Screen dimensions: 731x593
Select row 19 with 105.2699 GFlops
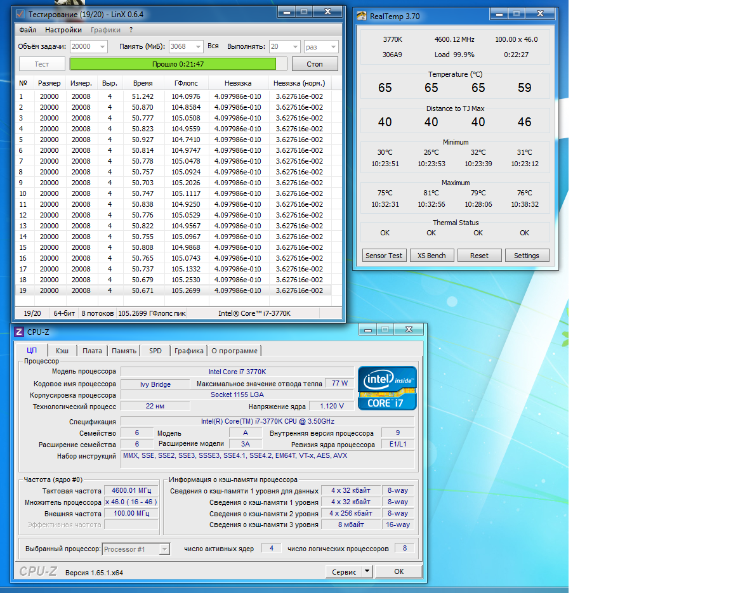click(173, 290)
